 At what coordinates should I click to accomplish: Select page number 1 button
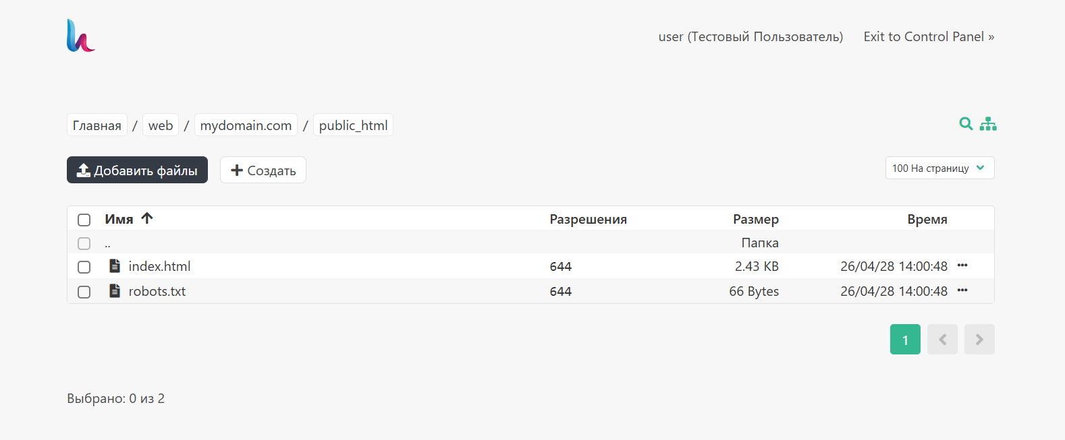pyautogui.click(x=905, y=340)
